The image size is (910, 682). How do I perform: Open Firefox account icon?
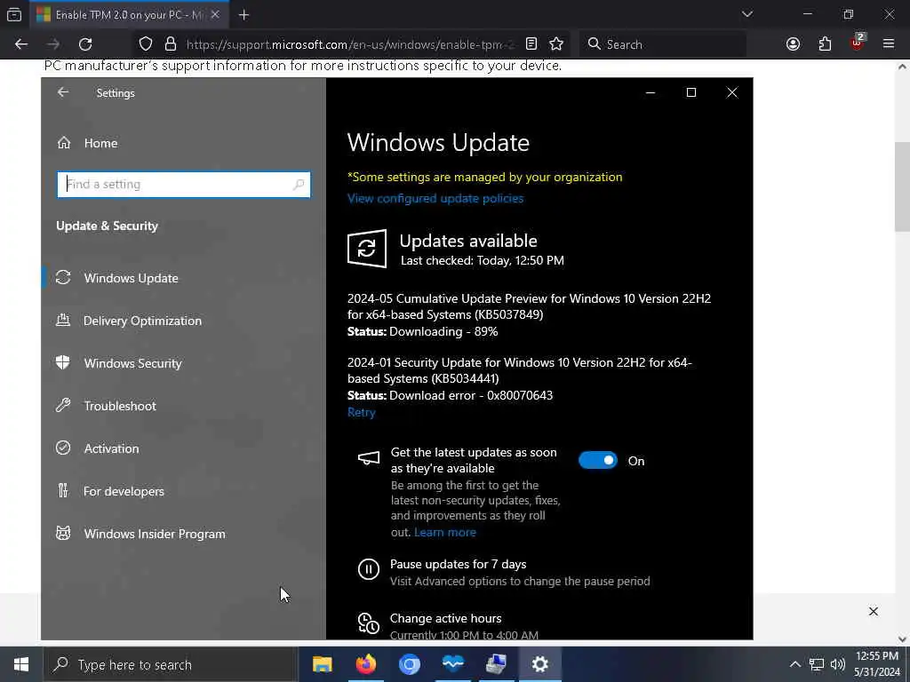coord(793,44)
